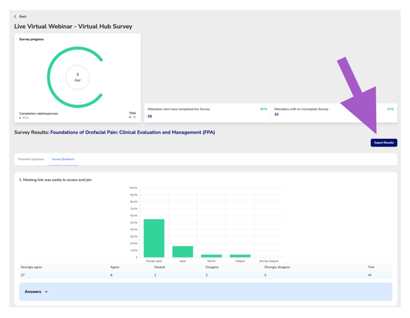The image size is (410, 318).
Task: Click the Total column value 49
Action: click(370, 275)
